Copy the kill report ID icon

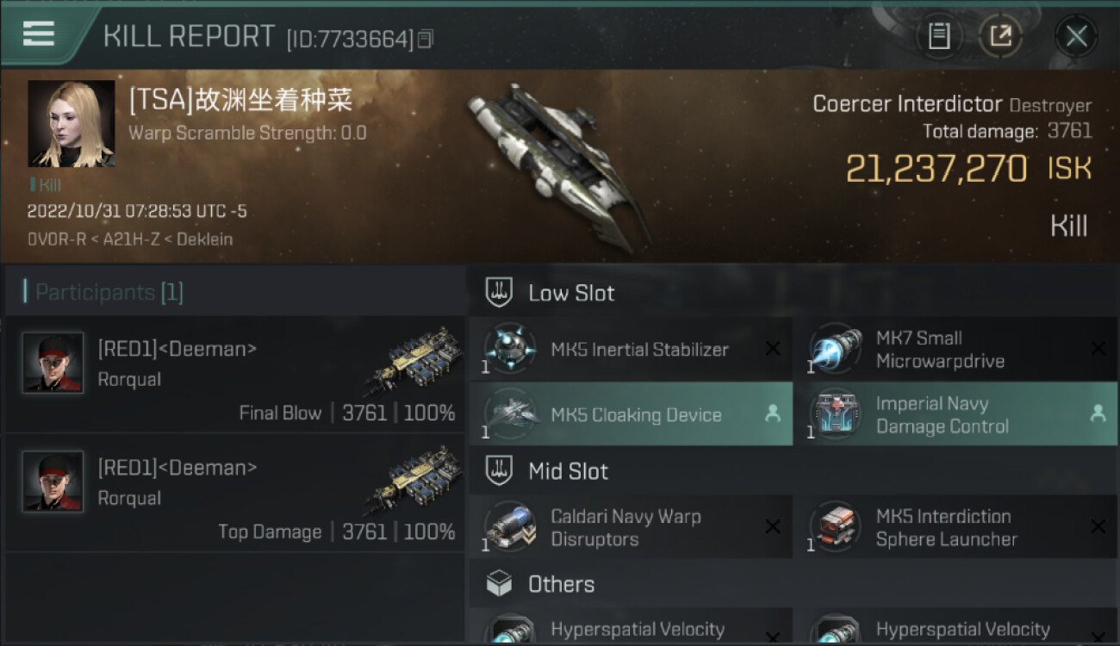[x=426, y=39]
